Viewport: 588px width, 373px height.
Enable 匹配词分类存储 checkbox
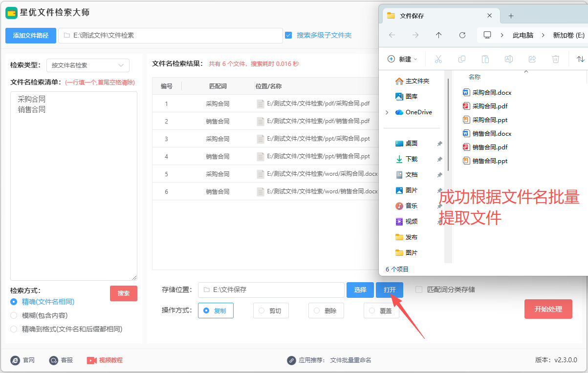coord(419,290)
